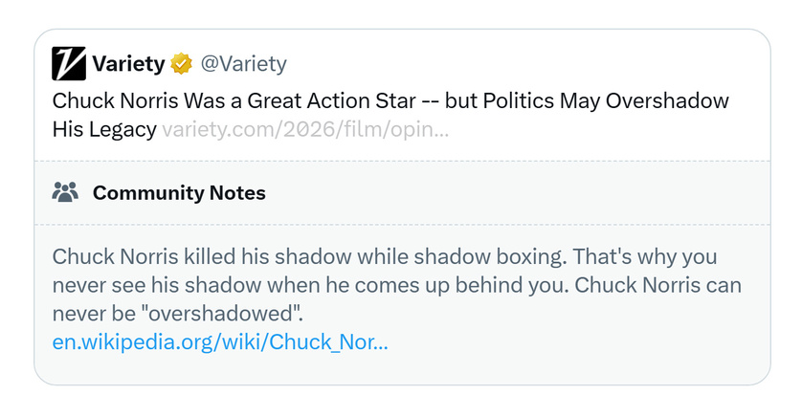The image size is (802, 417).
Task: Open the @Variety handle link
Action: pyautogui.click(x=243, y=64)
